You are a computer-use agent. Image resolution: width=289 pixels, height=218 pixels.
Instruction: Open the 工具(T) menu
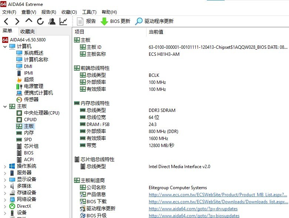(x=89, y=12)
